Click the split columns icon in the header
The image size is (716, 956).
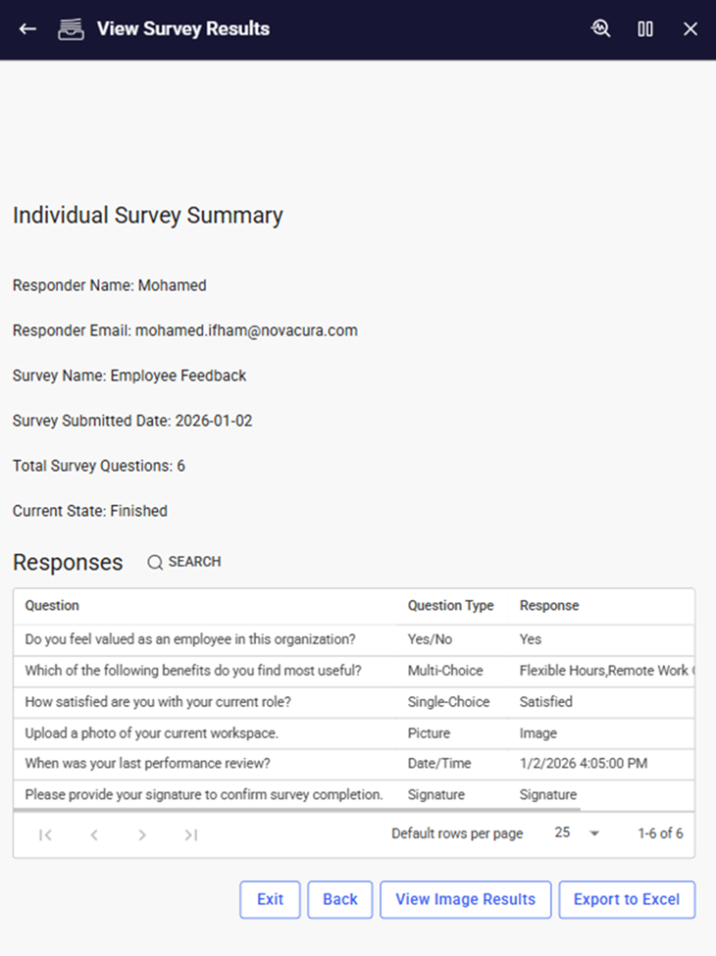pyautogui.click(x=645, y=29)
